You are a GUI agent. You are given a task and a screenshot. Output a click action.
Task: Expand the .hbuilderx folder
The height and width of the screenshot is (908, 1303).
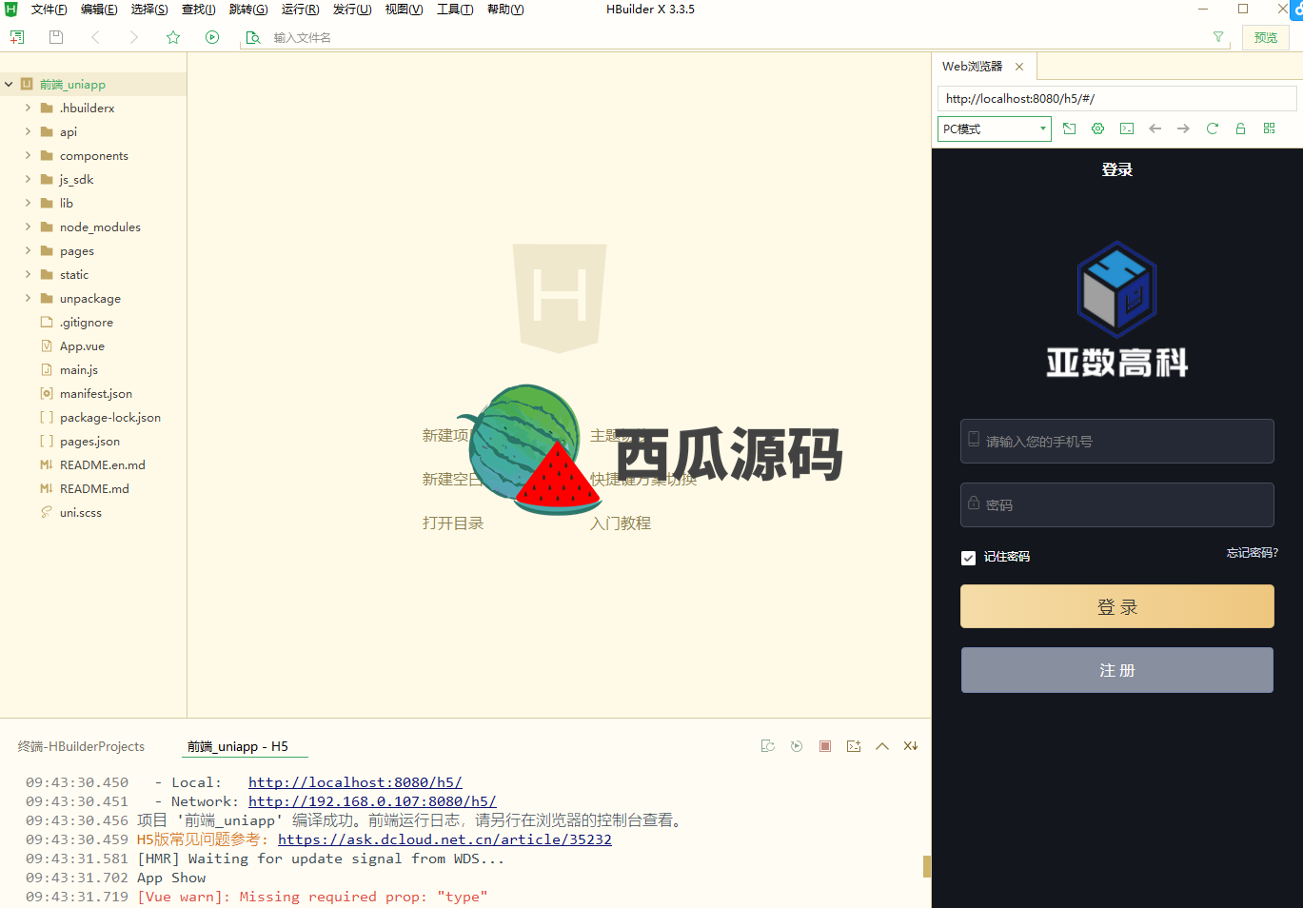[x=28, y=109]
